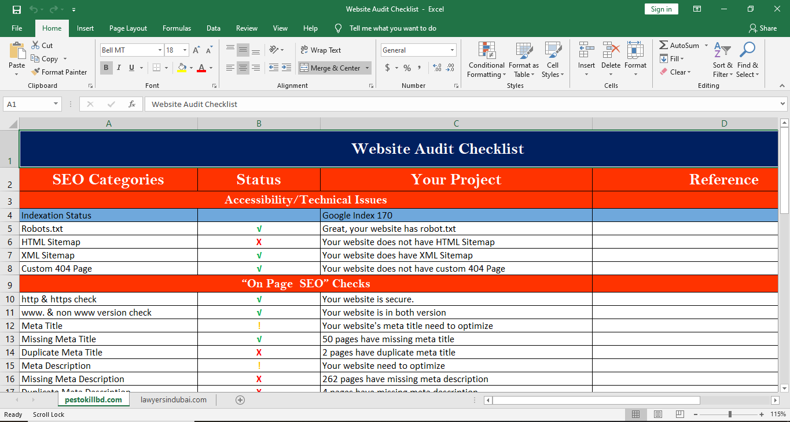The width and height of the screenshot is (790, 422).
Task: Switch to the lawyersindubai.com sheet tab
Action: (x=174, y=400)
